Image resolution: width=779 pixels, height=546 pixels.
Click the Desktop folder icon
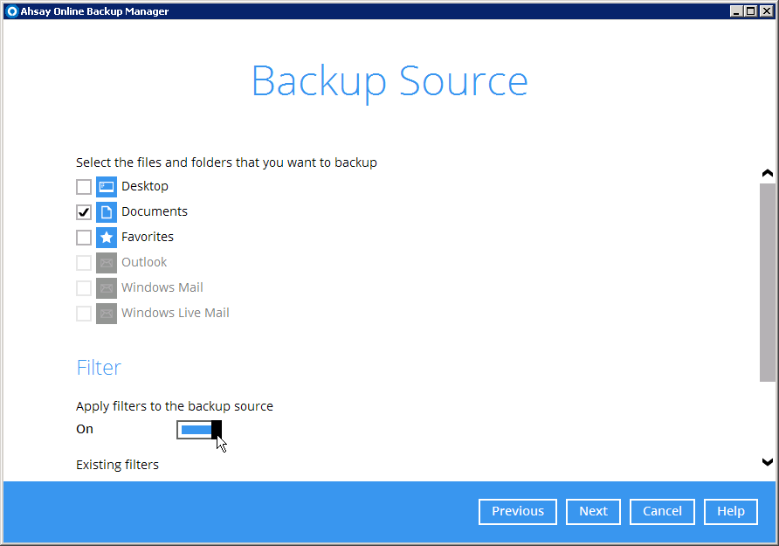point(107,187)
